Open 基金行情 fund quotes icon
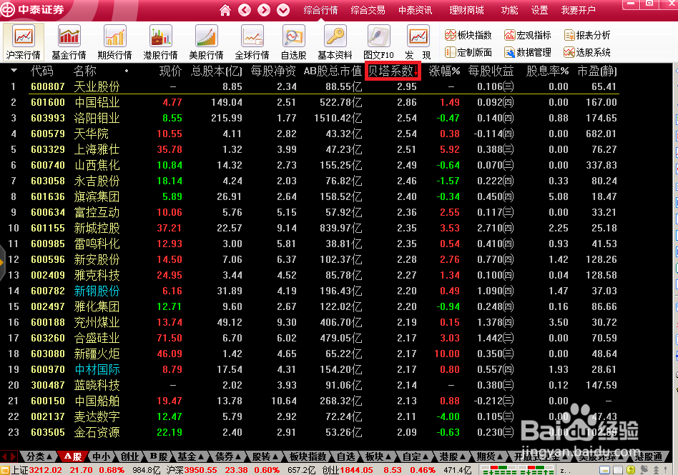The width and height of the screenshot is (678, 475). pyautogui.click(x=69, y=42)
